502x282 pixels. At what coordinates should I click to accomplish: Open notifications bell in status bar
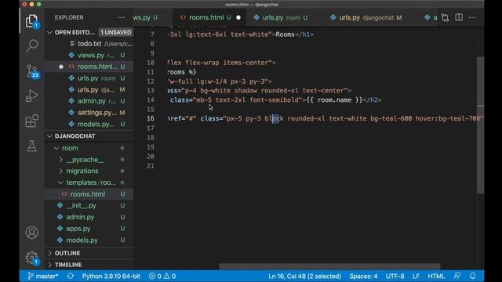click(472, 276)
